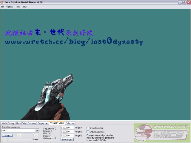Image resolution: width=191 pixels, height=143 pixels.
Task: Click the Test Origins button
Action: [67, 140]
